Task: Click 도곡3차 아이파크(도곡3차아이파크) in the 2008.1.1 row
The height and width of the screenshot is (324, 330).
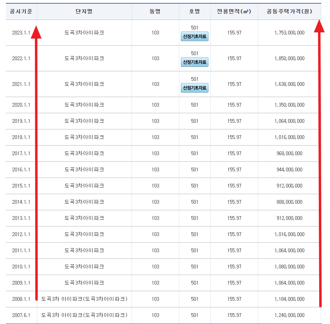Action: pyautogui.click(x=84, y=299)
